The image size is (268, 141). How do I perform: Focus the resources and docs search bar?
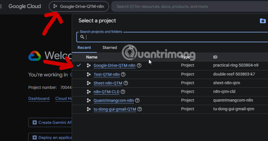coord(190,6)
